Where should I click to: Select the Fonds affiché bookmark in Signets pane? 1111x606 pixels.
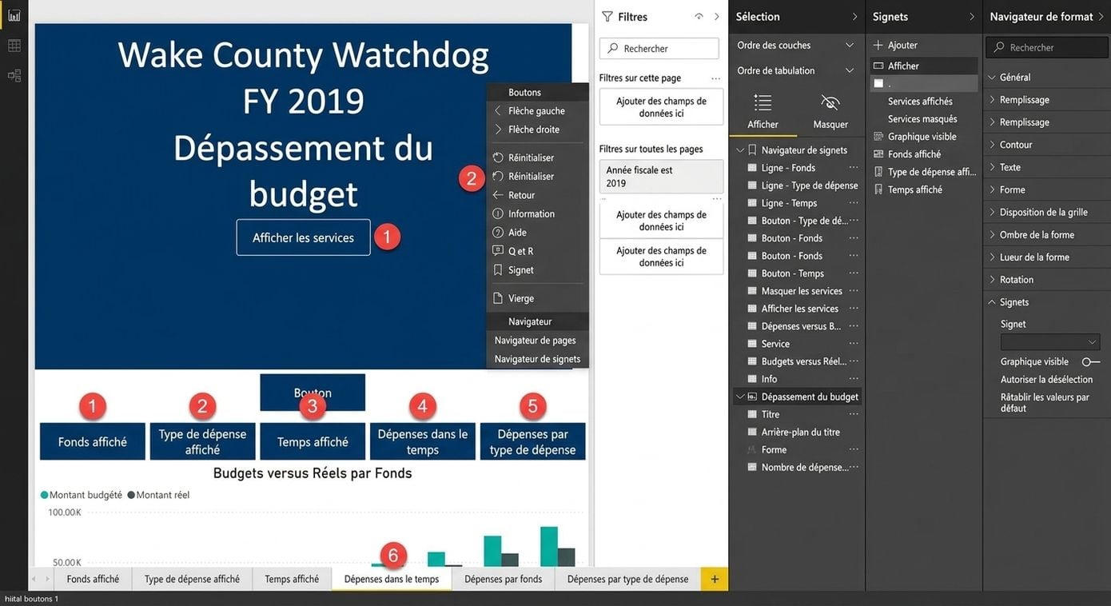pyautogui.click(x=907, y=154)
